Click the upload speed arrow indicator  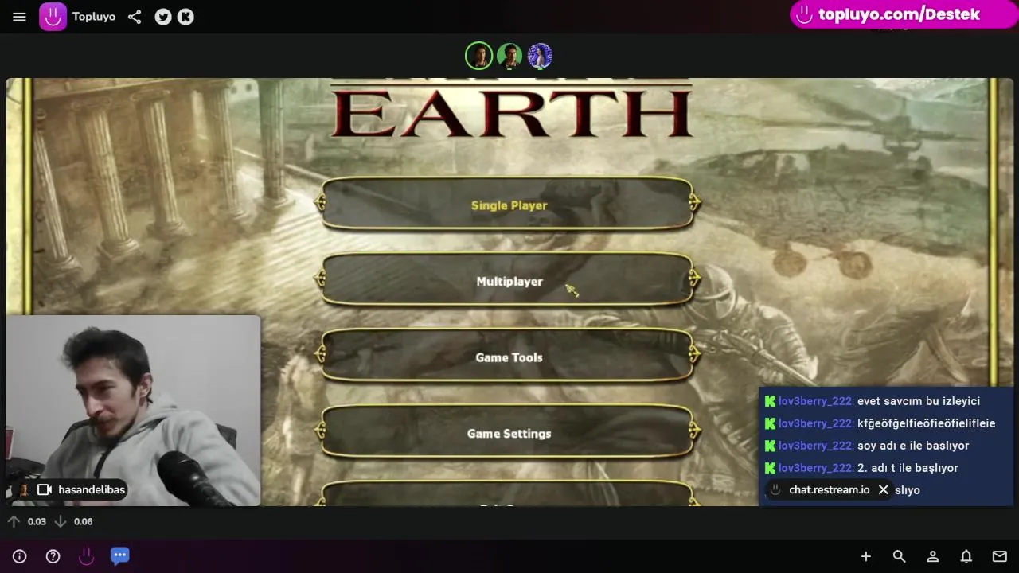[x=14, y=521]
